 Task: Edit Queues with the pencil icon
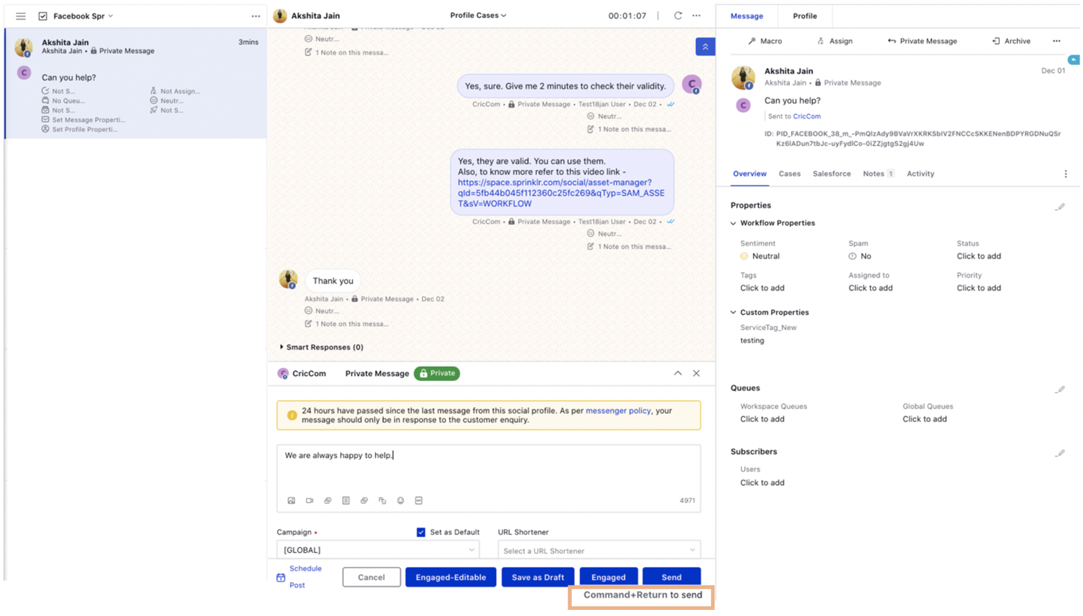point(1060,390)
